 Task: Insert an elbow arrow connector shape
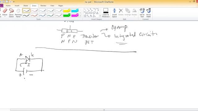click(97, 10)
